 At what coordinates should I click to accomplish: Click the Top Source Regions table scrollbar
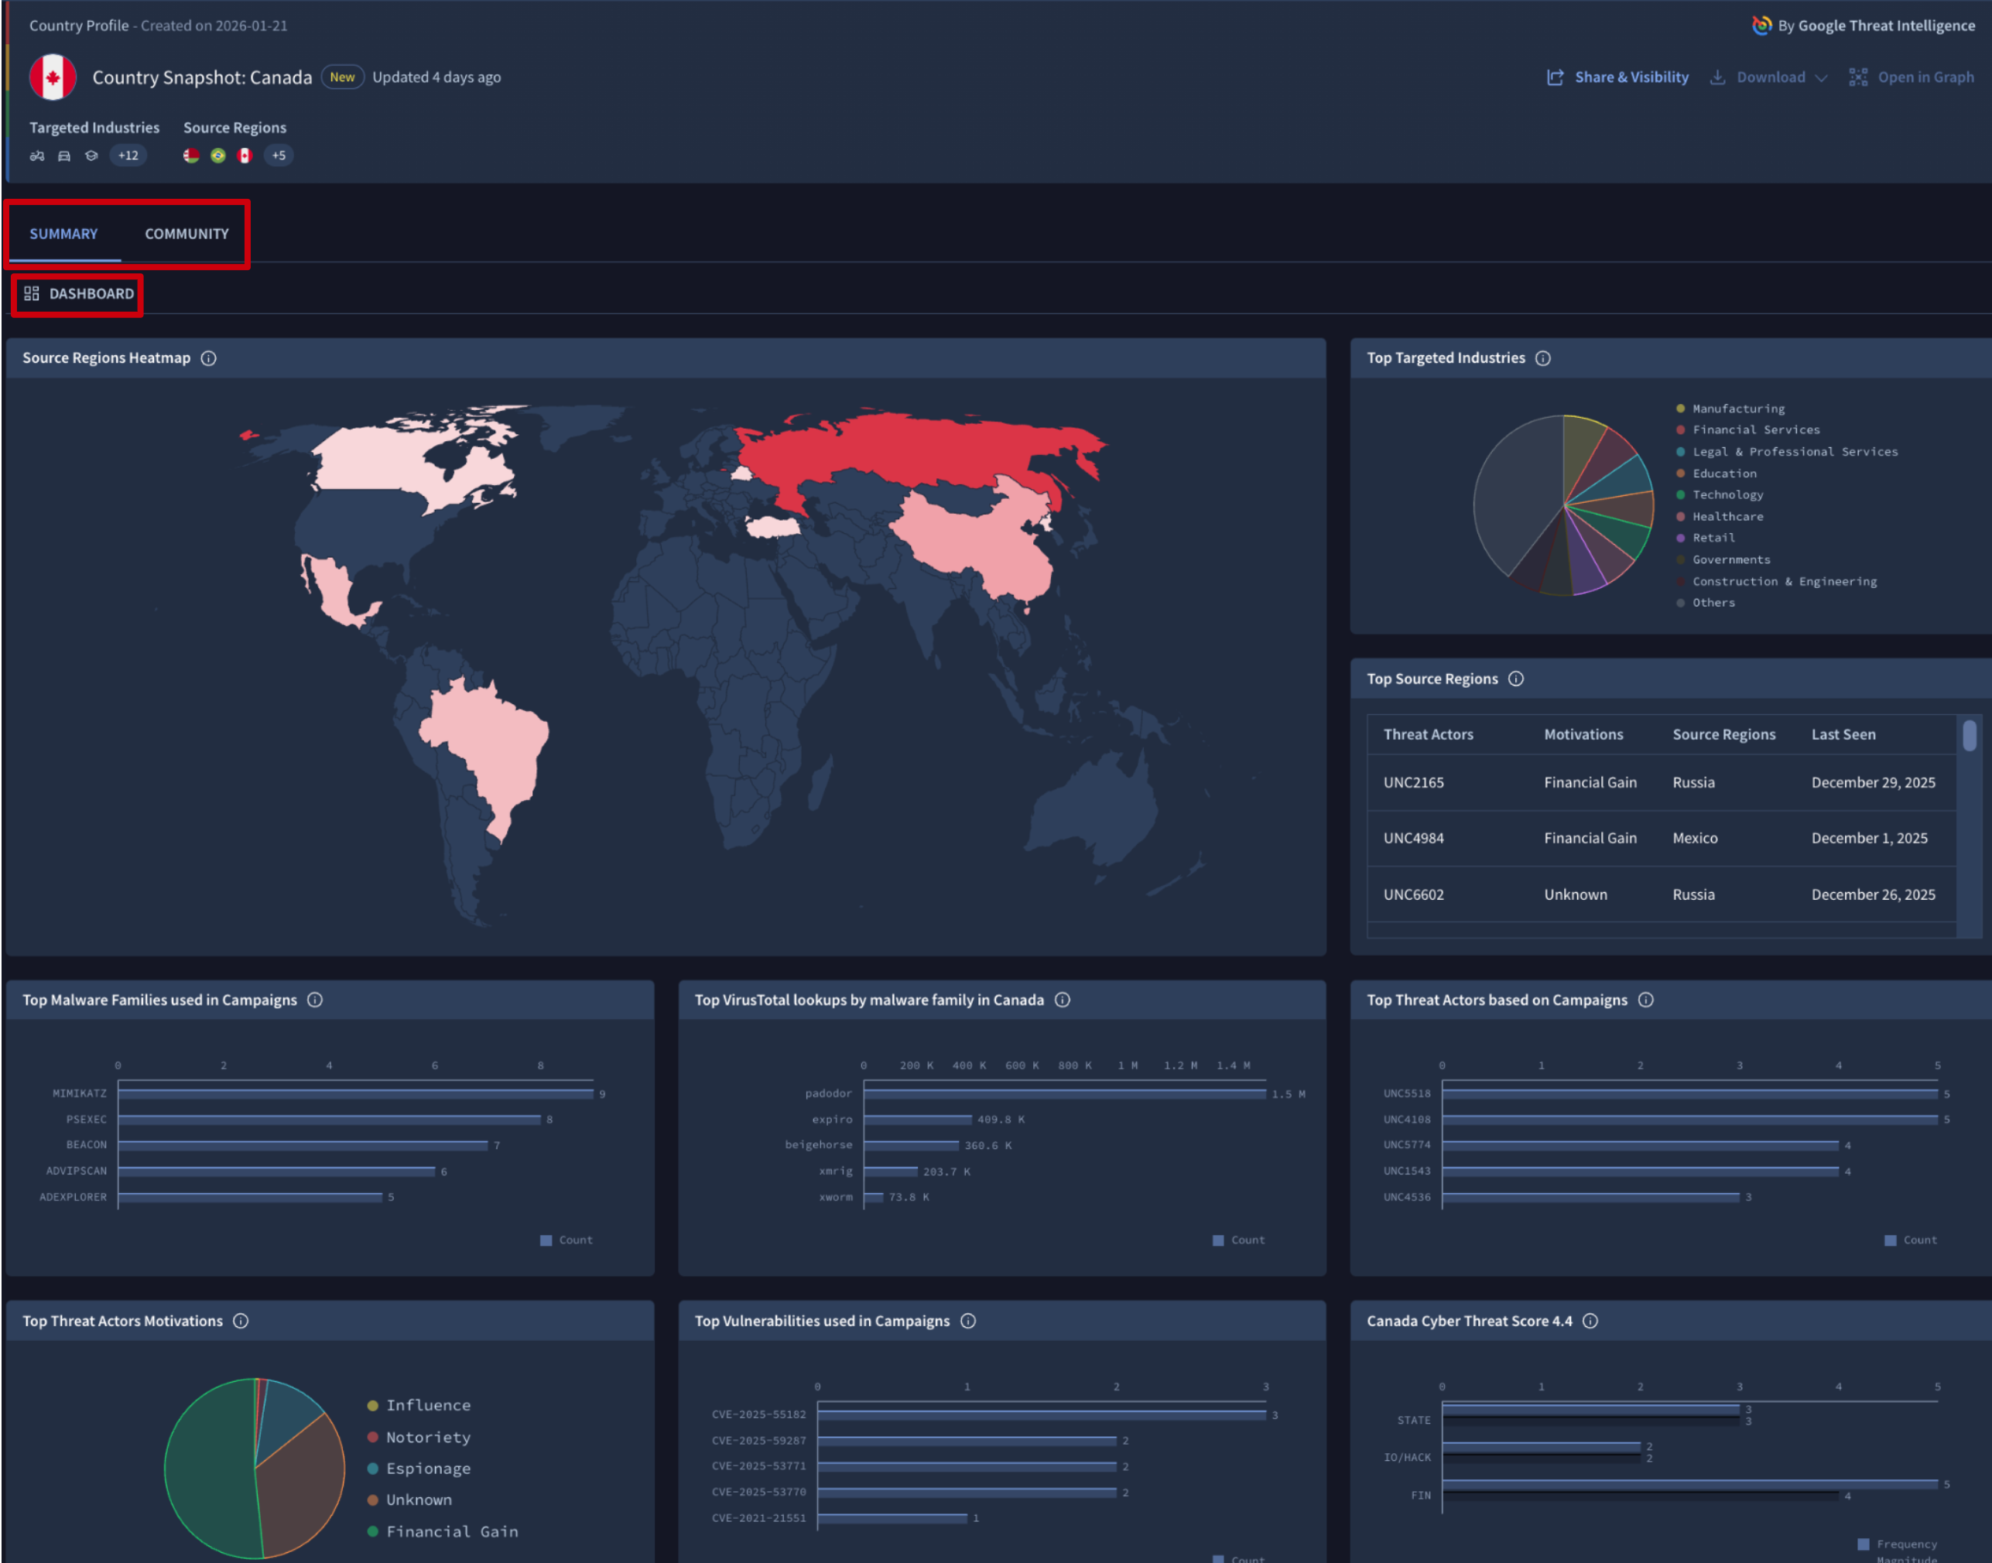(1969, 735)
